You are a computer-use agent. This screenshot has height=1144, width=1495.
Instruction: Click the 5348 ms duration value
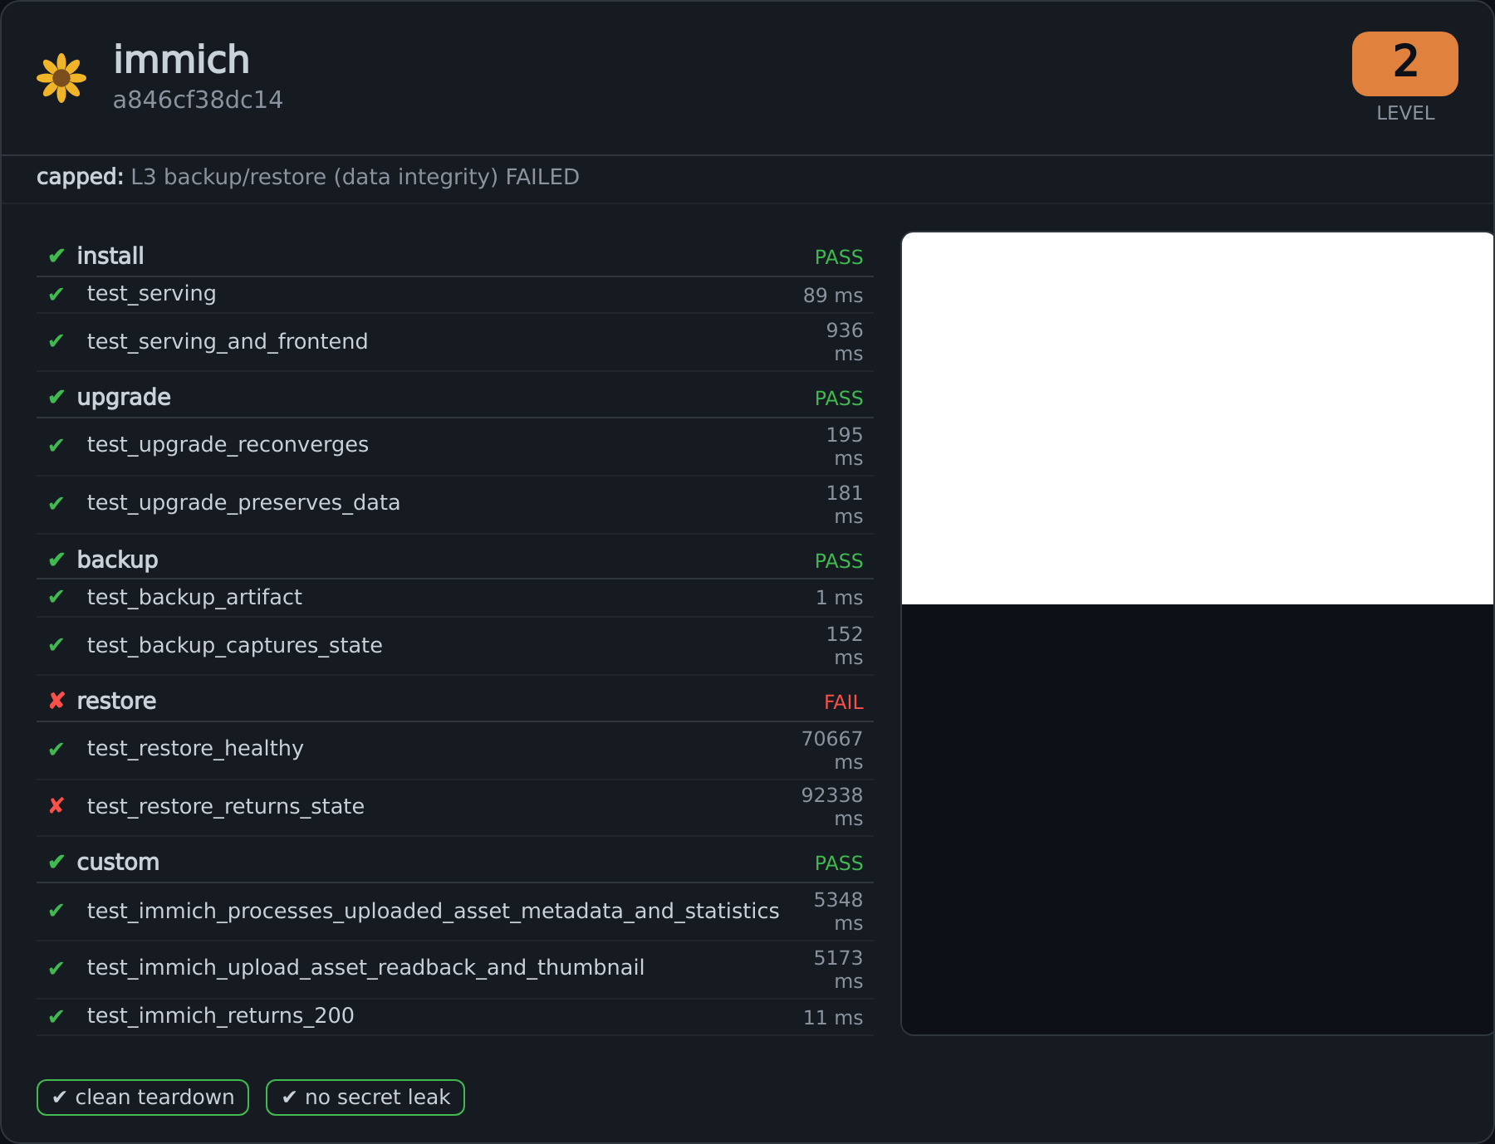pos(838,912)
